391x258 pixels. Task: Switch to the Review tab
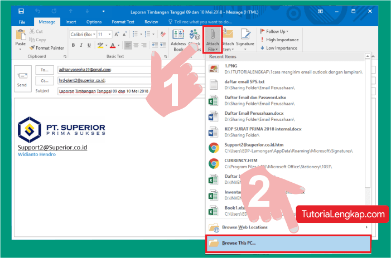click(x=151, y=22)
